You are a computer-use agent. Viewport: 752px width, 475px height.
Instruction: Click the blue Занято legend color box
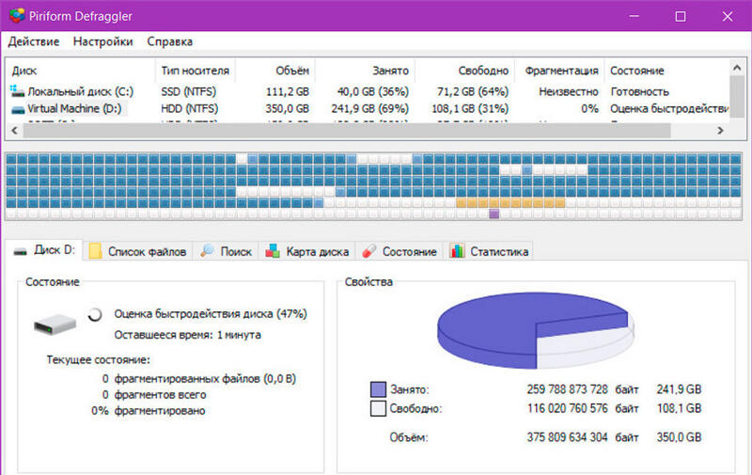(x=379, y=388)
